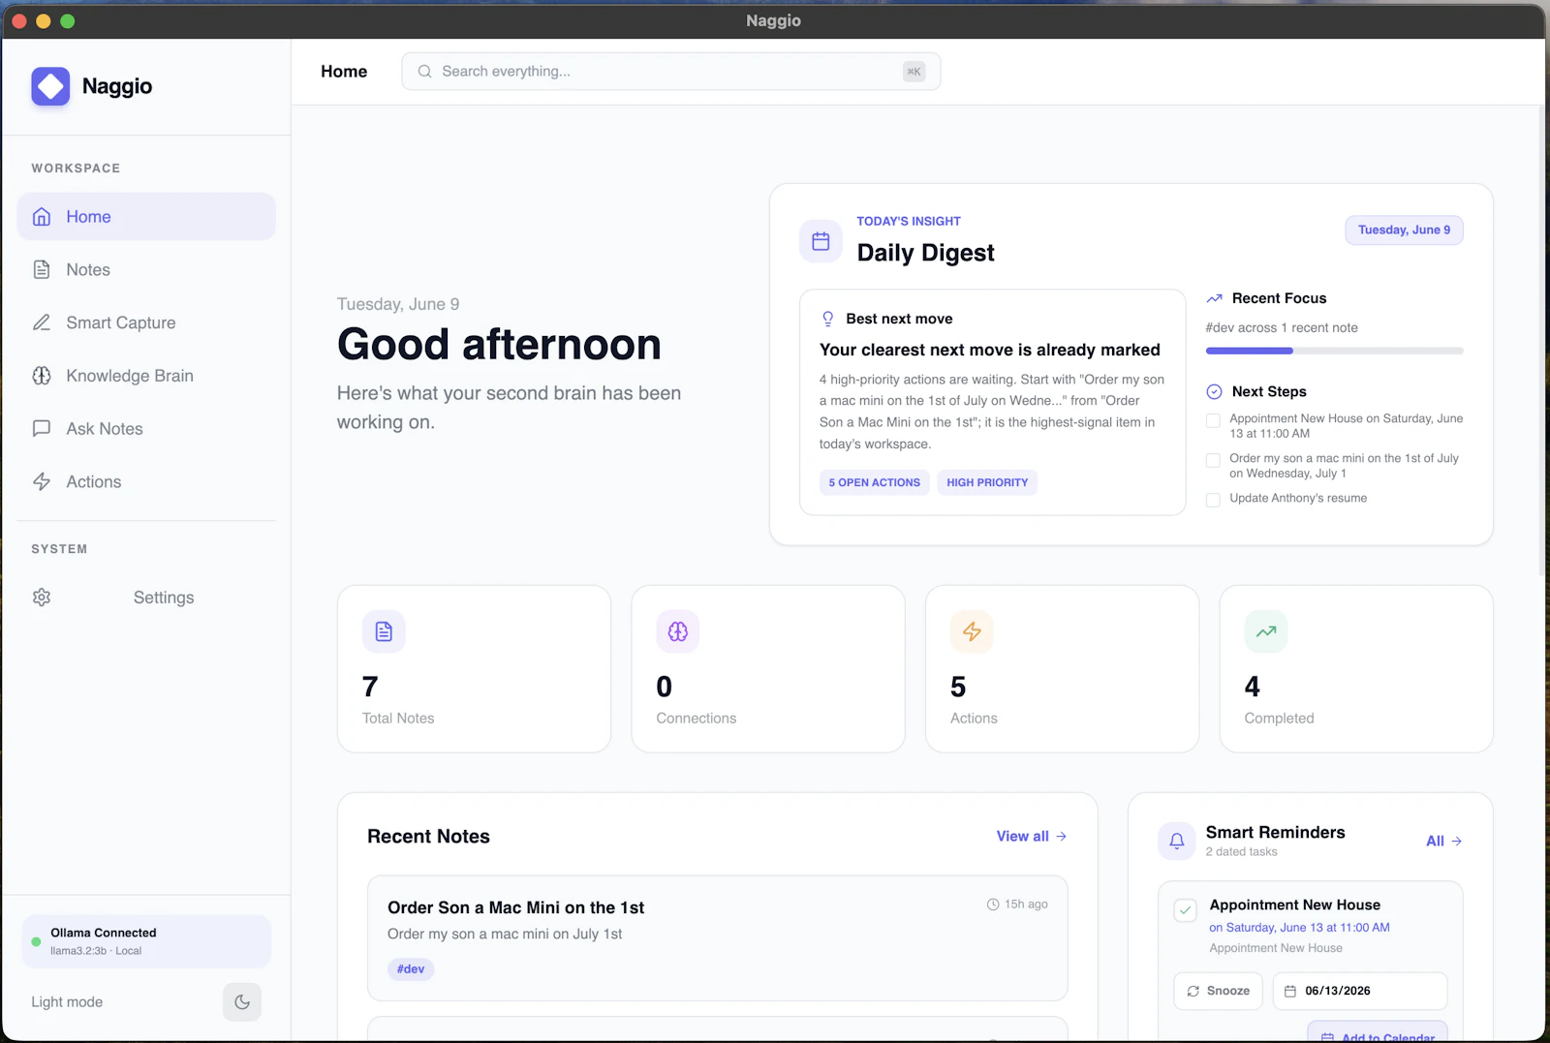Click the Smart Reminders bell icon
The width and height of the screenshot is (1550, 1043).
click(1177, 841)
